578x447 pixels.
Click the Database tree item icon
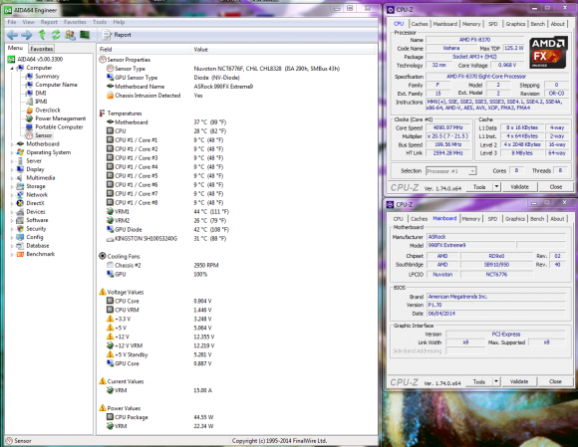pyautogui.click(x=20, y=246)
